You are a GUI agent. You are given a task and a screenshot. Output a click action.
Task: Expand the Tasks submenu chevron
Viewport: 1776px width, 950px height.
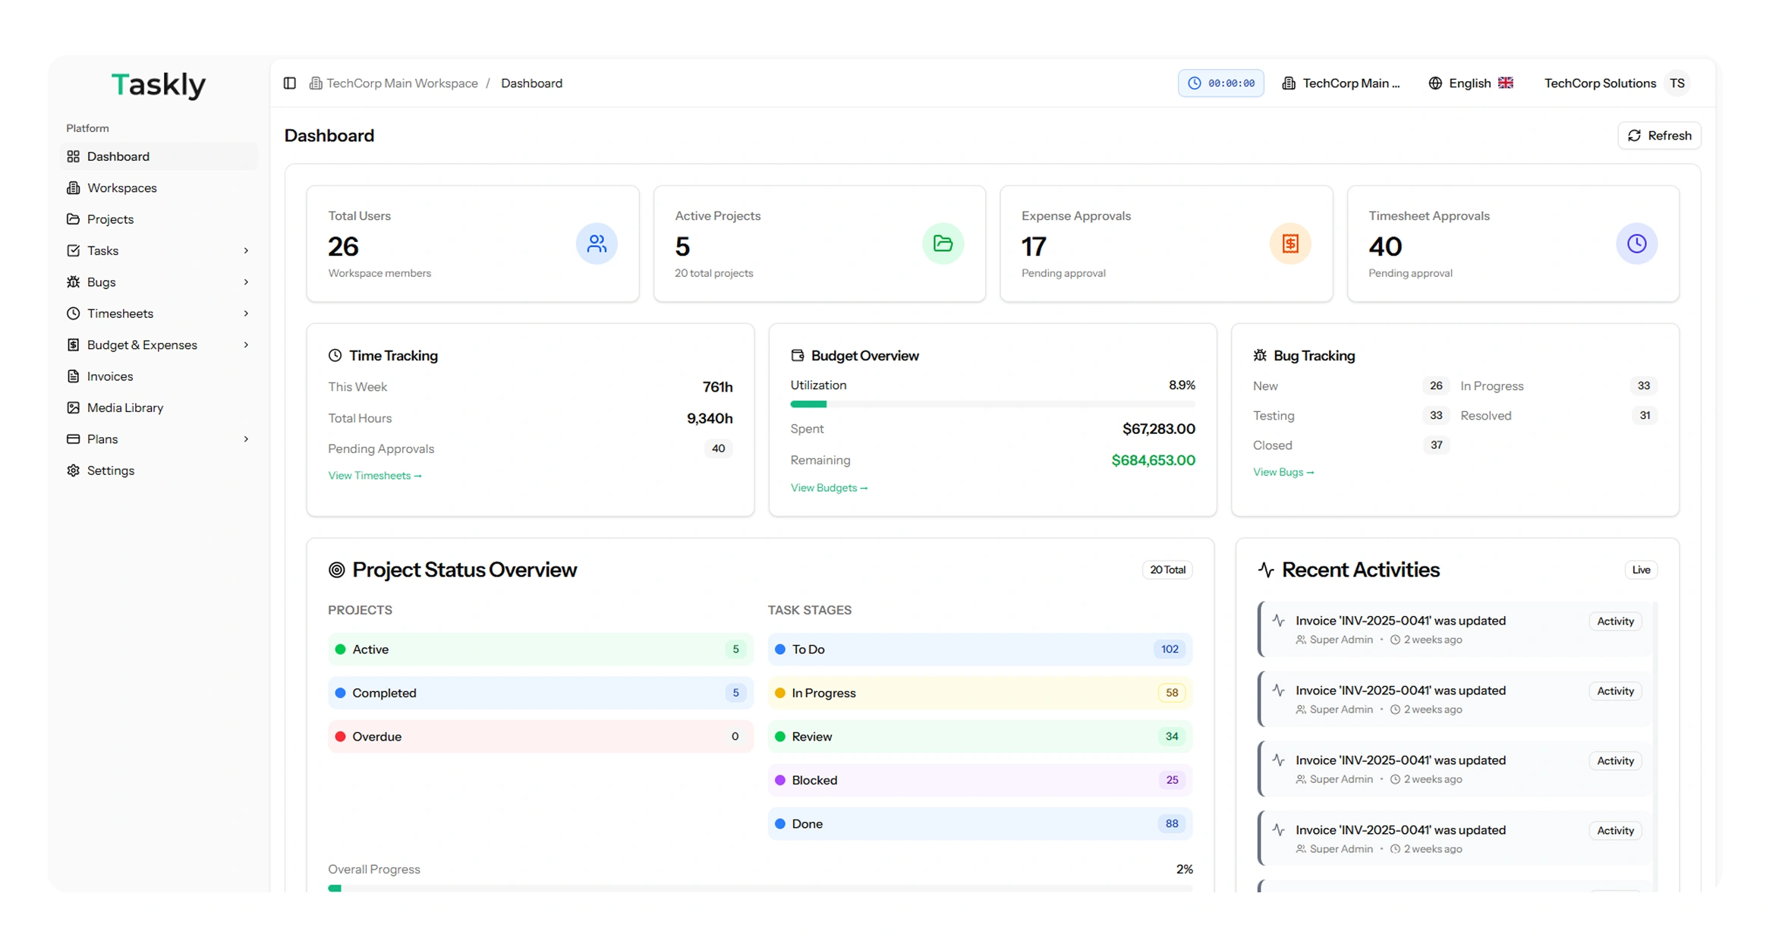pyautogui.click(x=246, y=250)
